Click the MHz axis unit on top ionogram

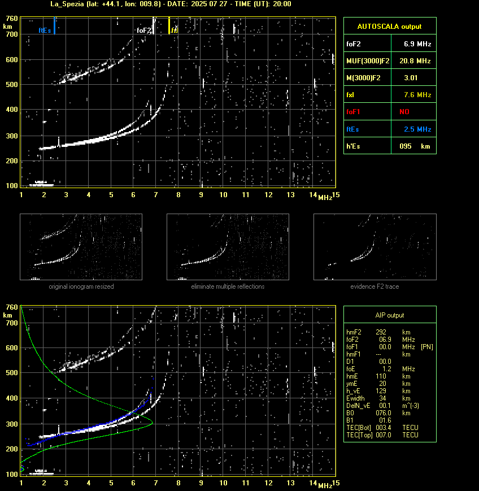click(325, 198)
